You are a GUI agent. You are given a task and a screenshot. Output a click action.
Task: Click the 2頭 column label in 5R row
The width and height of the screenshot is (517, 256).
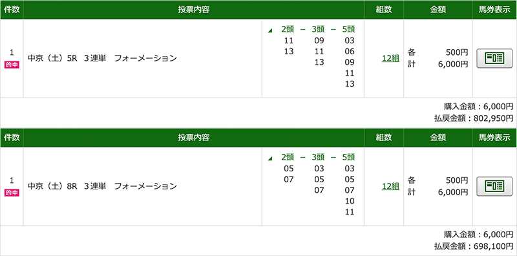pyautogui.click(x=288, y=30)
